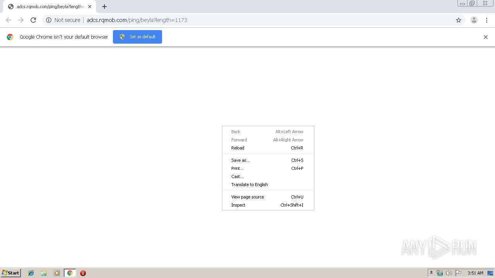The width and height of the screenshot is (495, 278).
Task: Dismiss the default browser infobar
Action: [486, 37]
